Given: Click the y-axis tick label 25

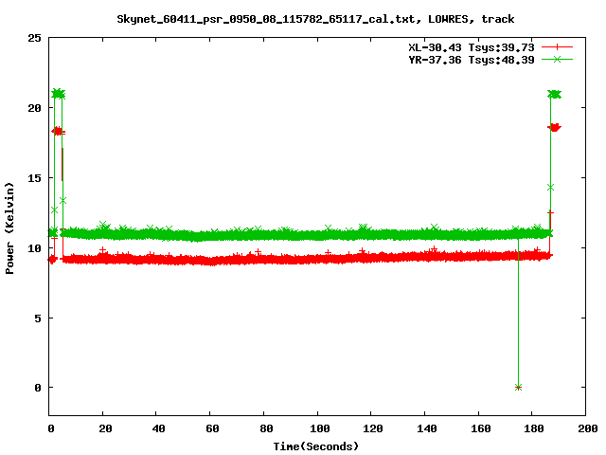Looking at the screenshot, I should click(35, 38).
